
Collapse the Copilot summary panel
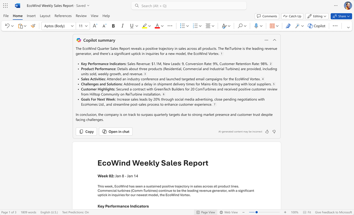275,40
